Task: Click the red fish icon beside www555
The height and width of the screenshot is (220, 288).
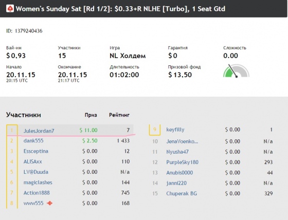Action: [x=49, y=203]
